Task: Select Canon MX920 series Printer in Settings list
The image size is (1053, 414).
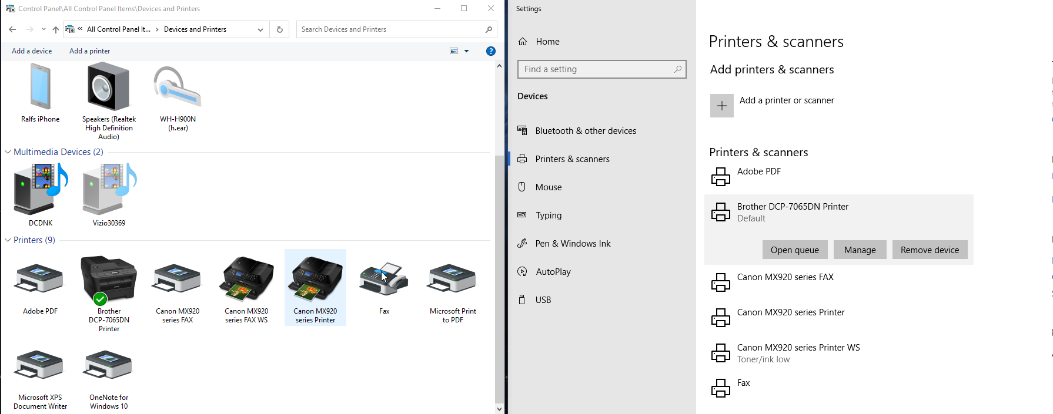Action: coord(839,318)
